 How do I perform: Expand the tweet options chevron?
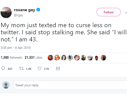point(126,13)
